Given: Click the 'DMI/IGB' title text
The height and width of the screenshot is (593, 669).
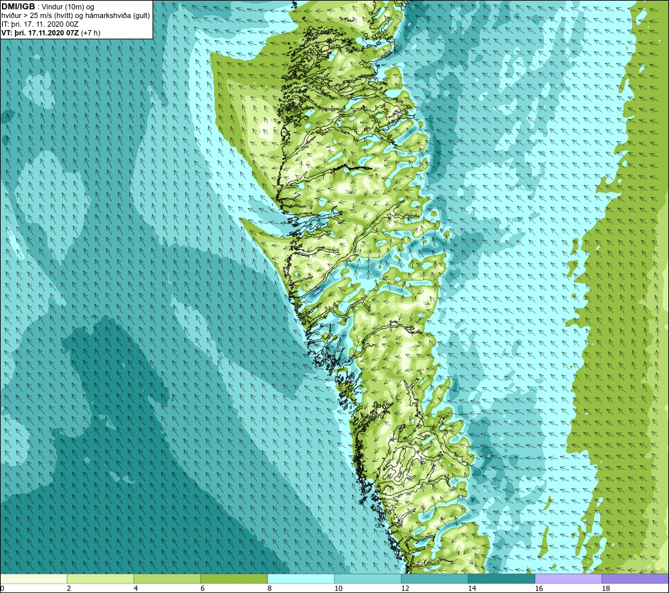Looking at the screenshot, I should 18,7.
